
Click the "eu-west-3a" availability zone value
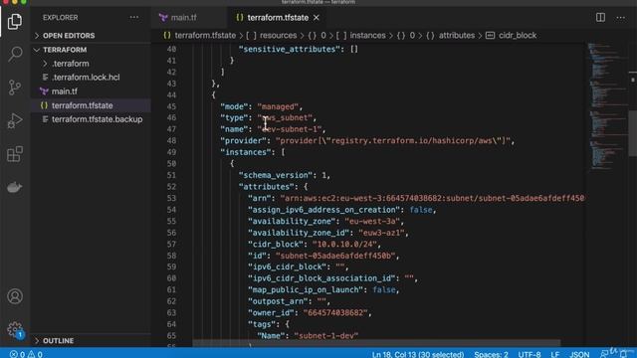372,221
